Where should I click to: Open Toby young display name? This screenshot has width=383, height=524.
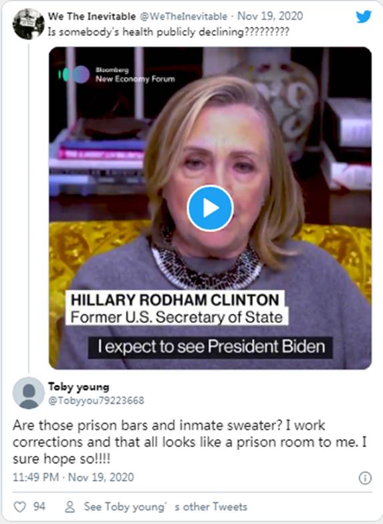(x=79, y=387)
